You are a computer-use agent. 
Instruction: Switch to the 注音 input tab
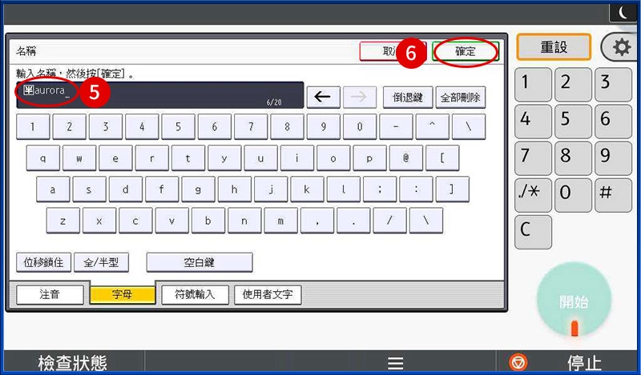pyautogui.click(x=50, y=294)
